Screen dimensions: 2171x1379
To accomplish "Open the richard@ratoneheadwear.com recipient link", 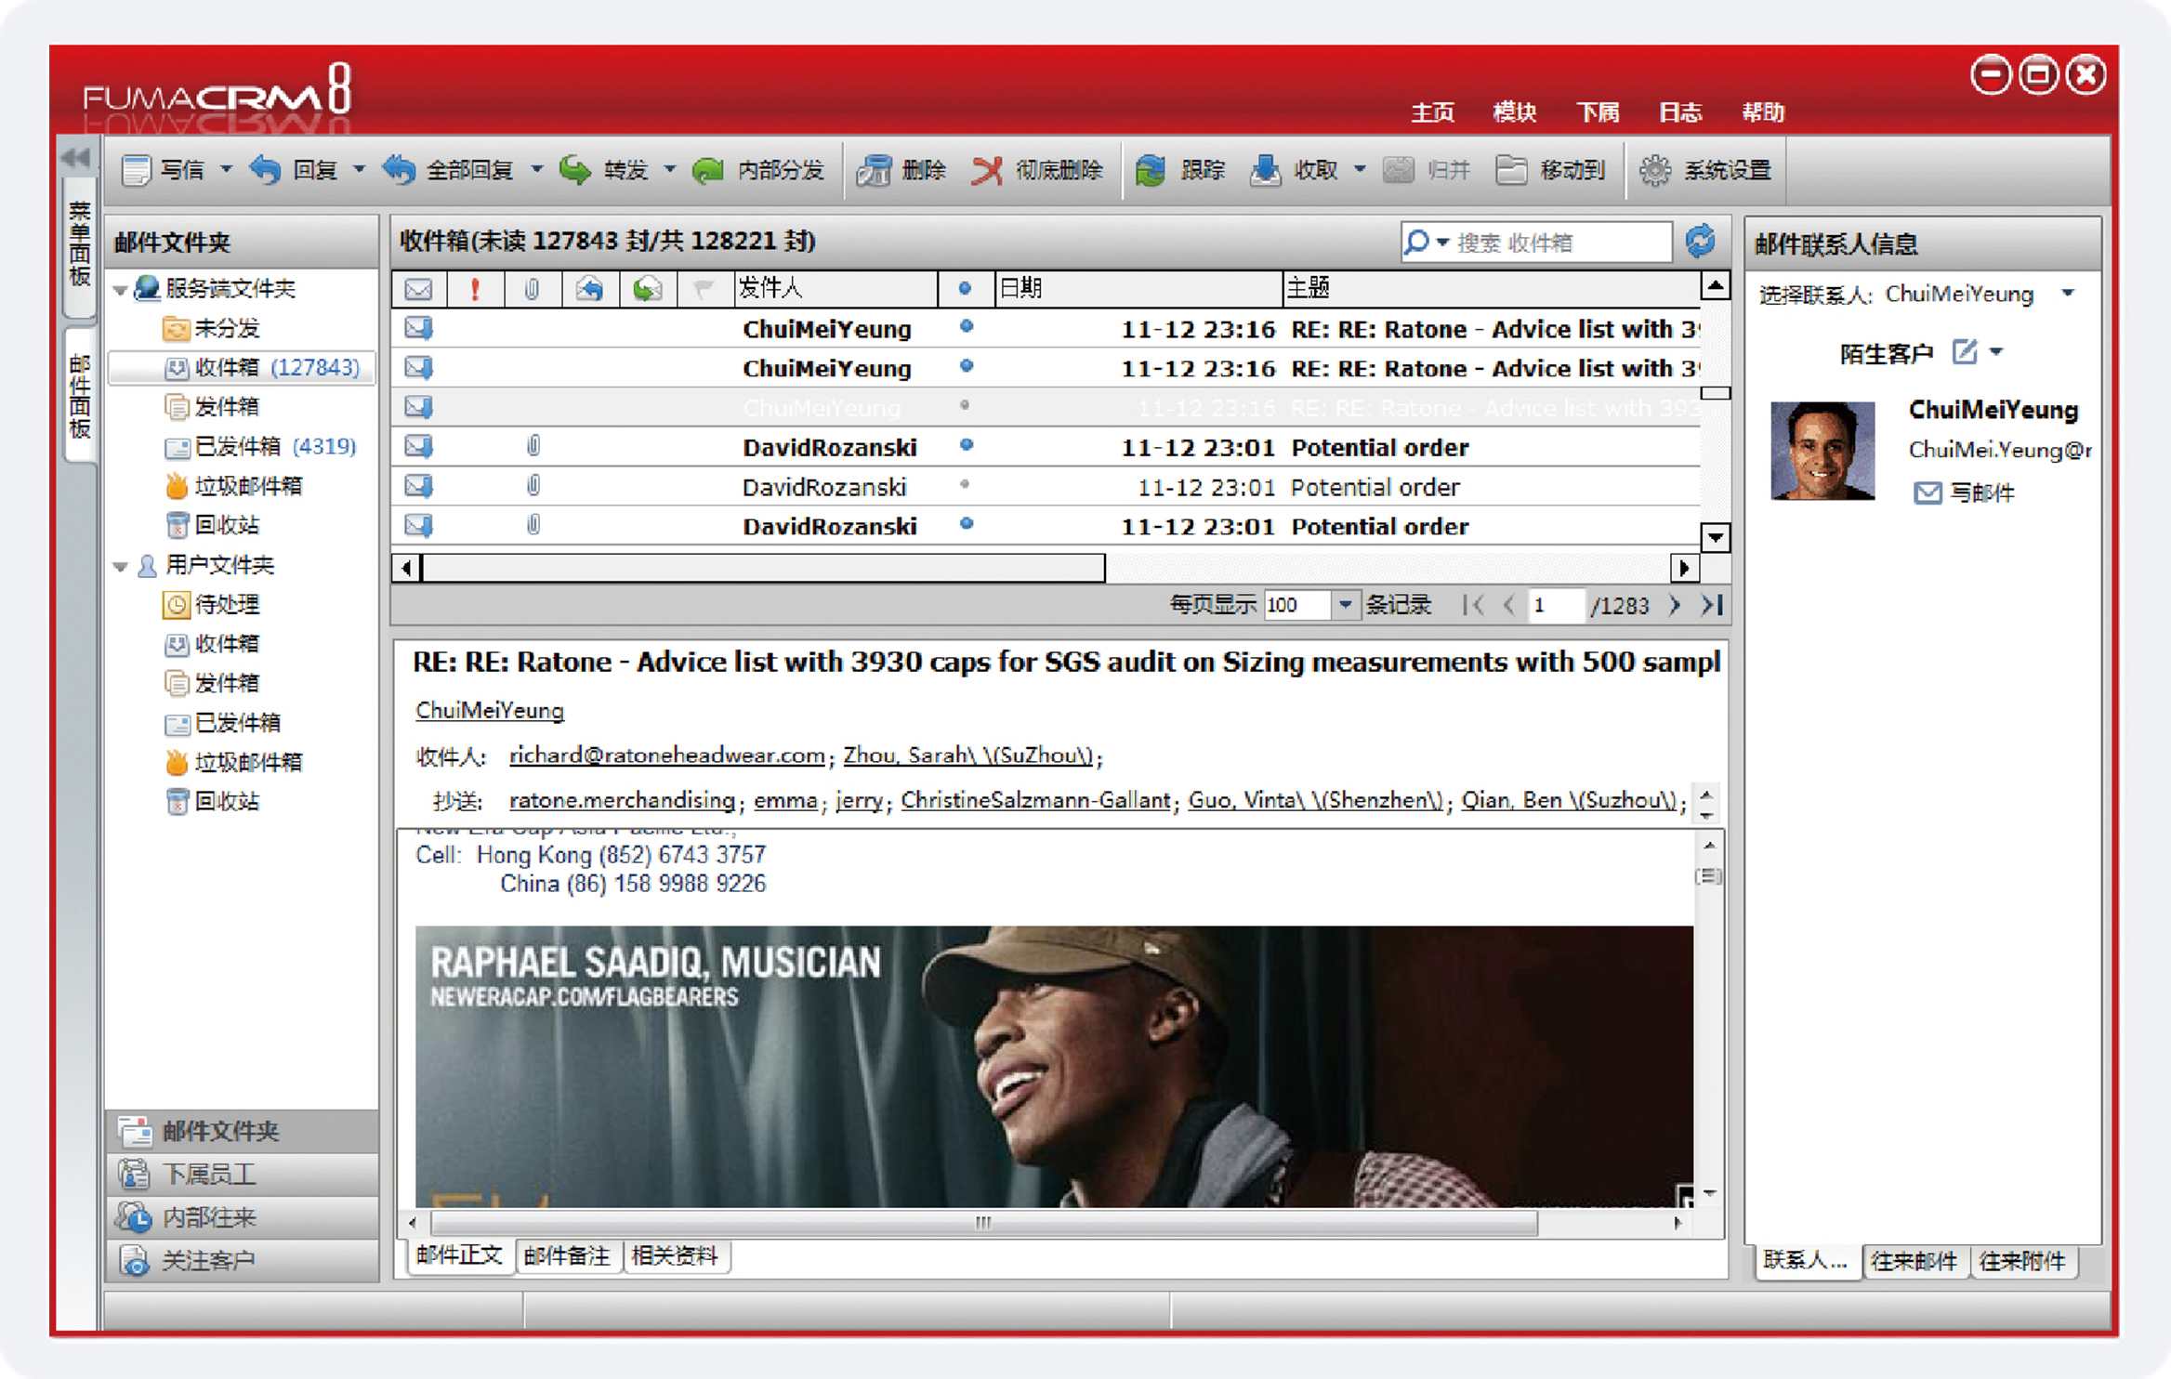I will (666, 755).
